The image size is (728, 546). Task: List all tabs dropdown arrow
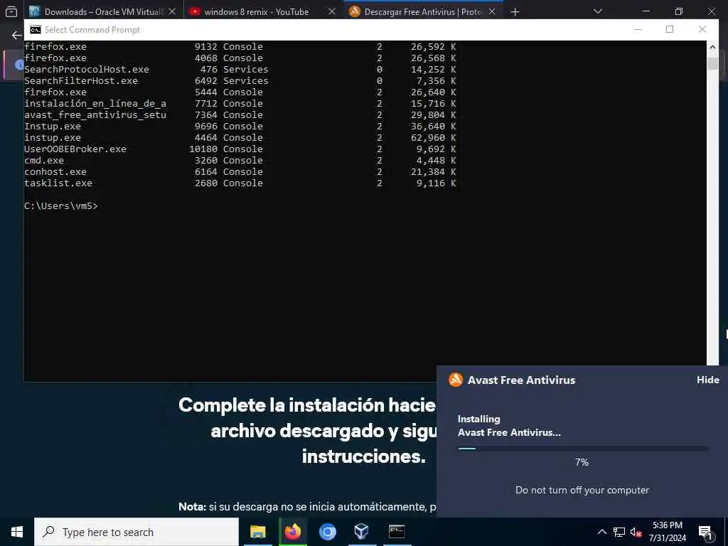click(597, 11)
